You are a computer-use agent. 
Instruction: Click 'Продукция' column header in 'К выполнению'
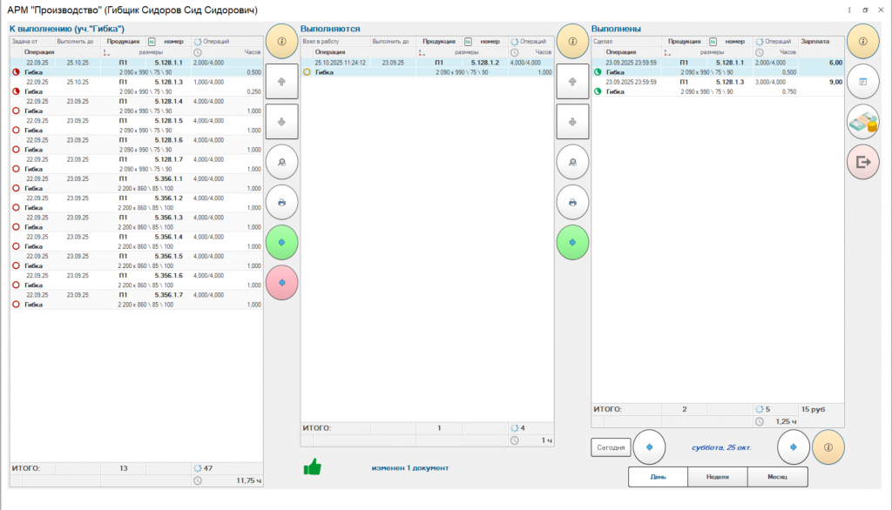(123, 42)
